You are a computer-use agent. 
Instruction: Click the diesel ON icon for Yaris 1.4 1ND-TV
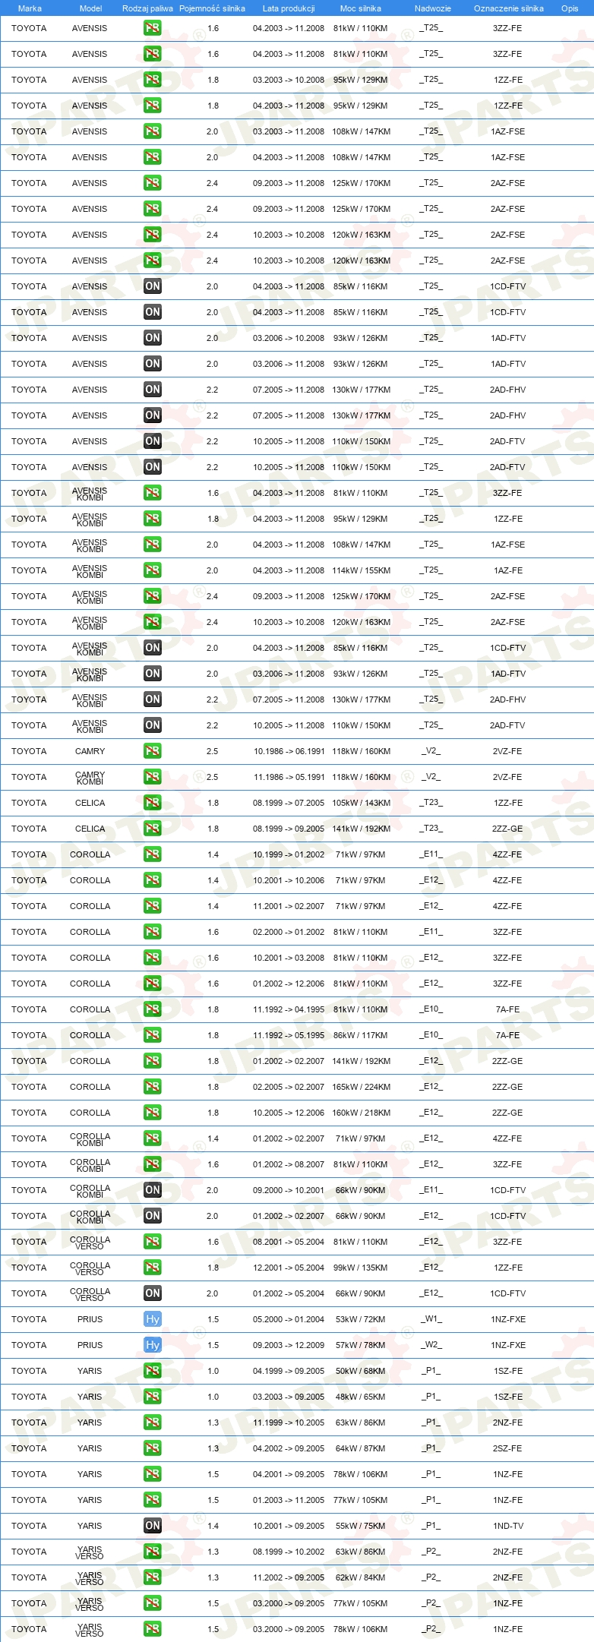[x=153, y=1526]
